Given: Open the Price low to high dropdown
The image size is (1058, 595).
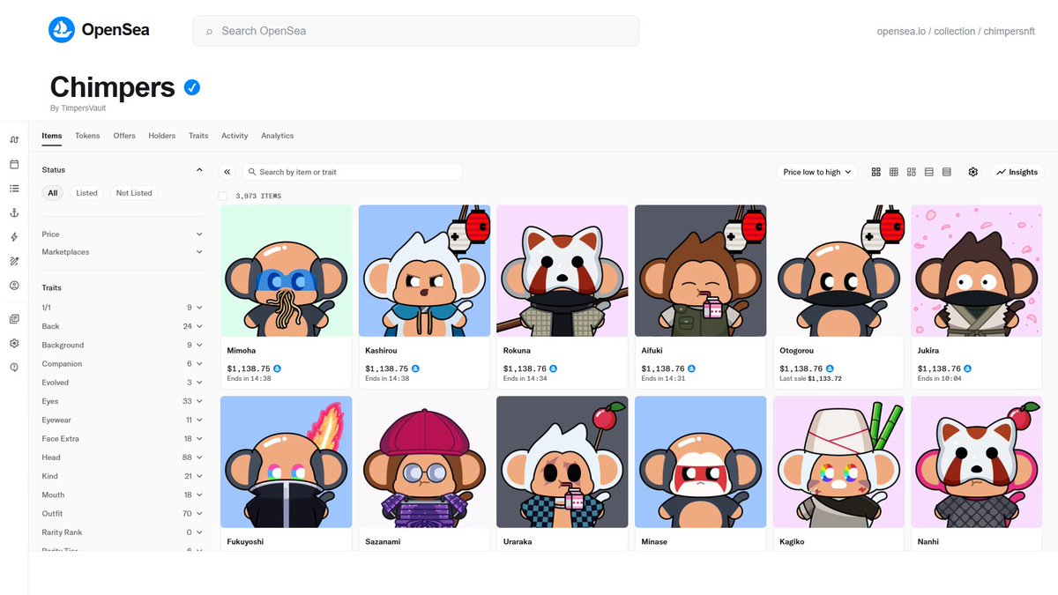Looking at the screenshot, I should (817, 172).
